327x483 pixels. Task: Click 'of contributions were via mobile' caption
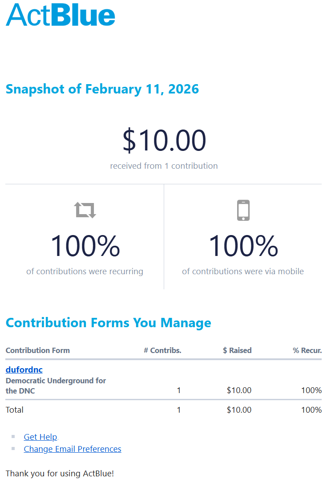click(x=243, y=271)
